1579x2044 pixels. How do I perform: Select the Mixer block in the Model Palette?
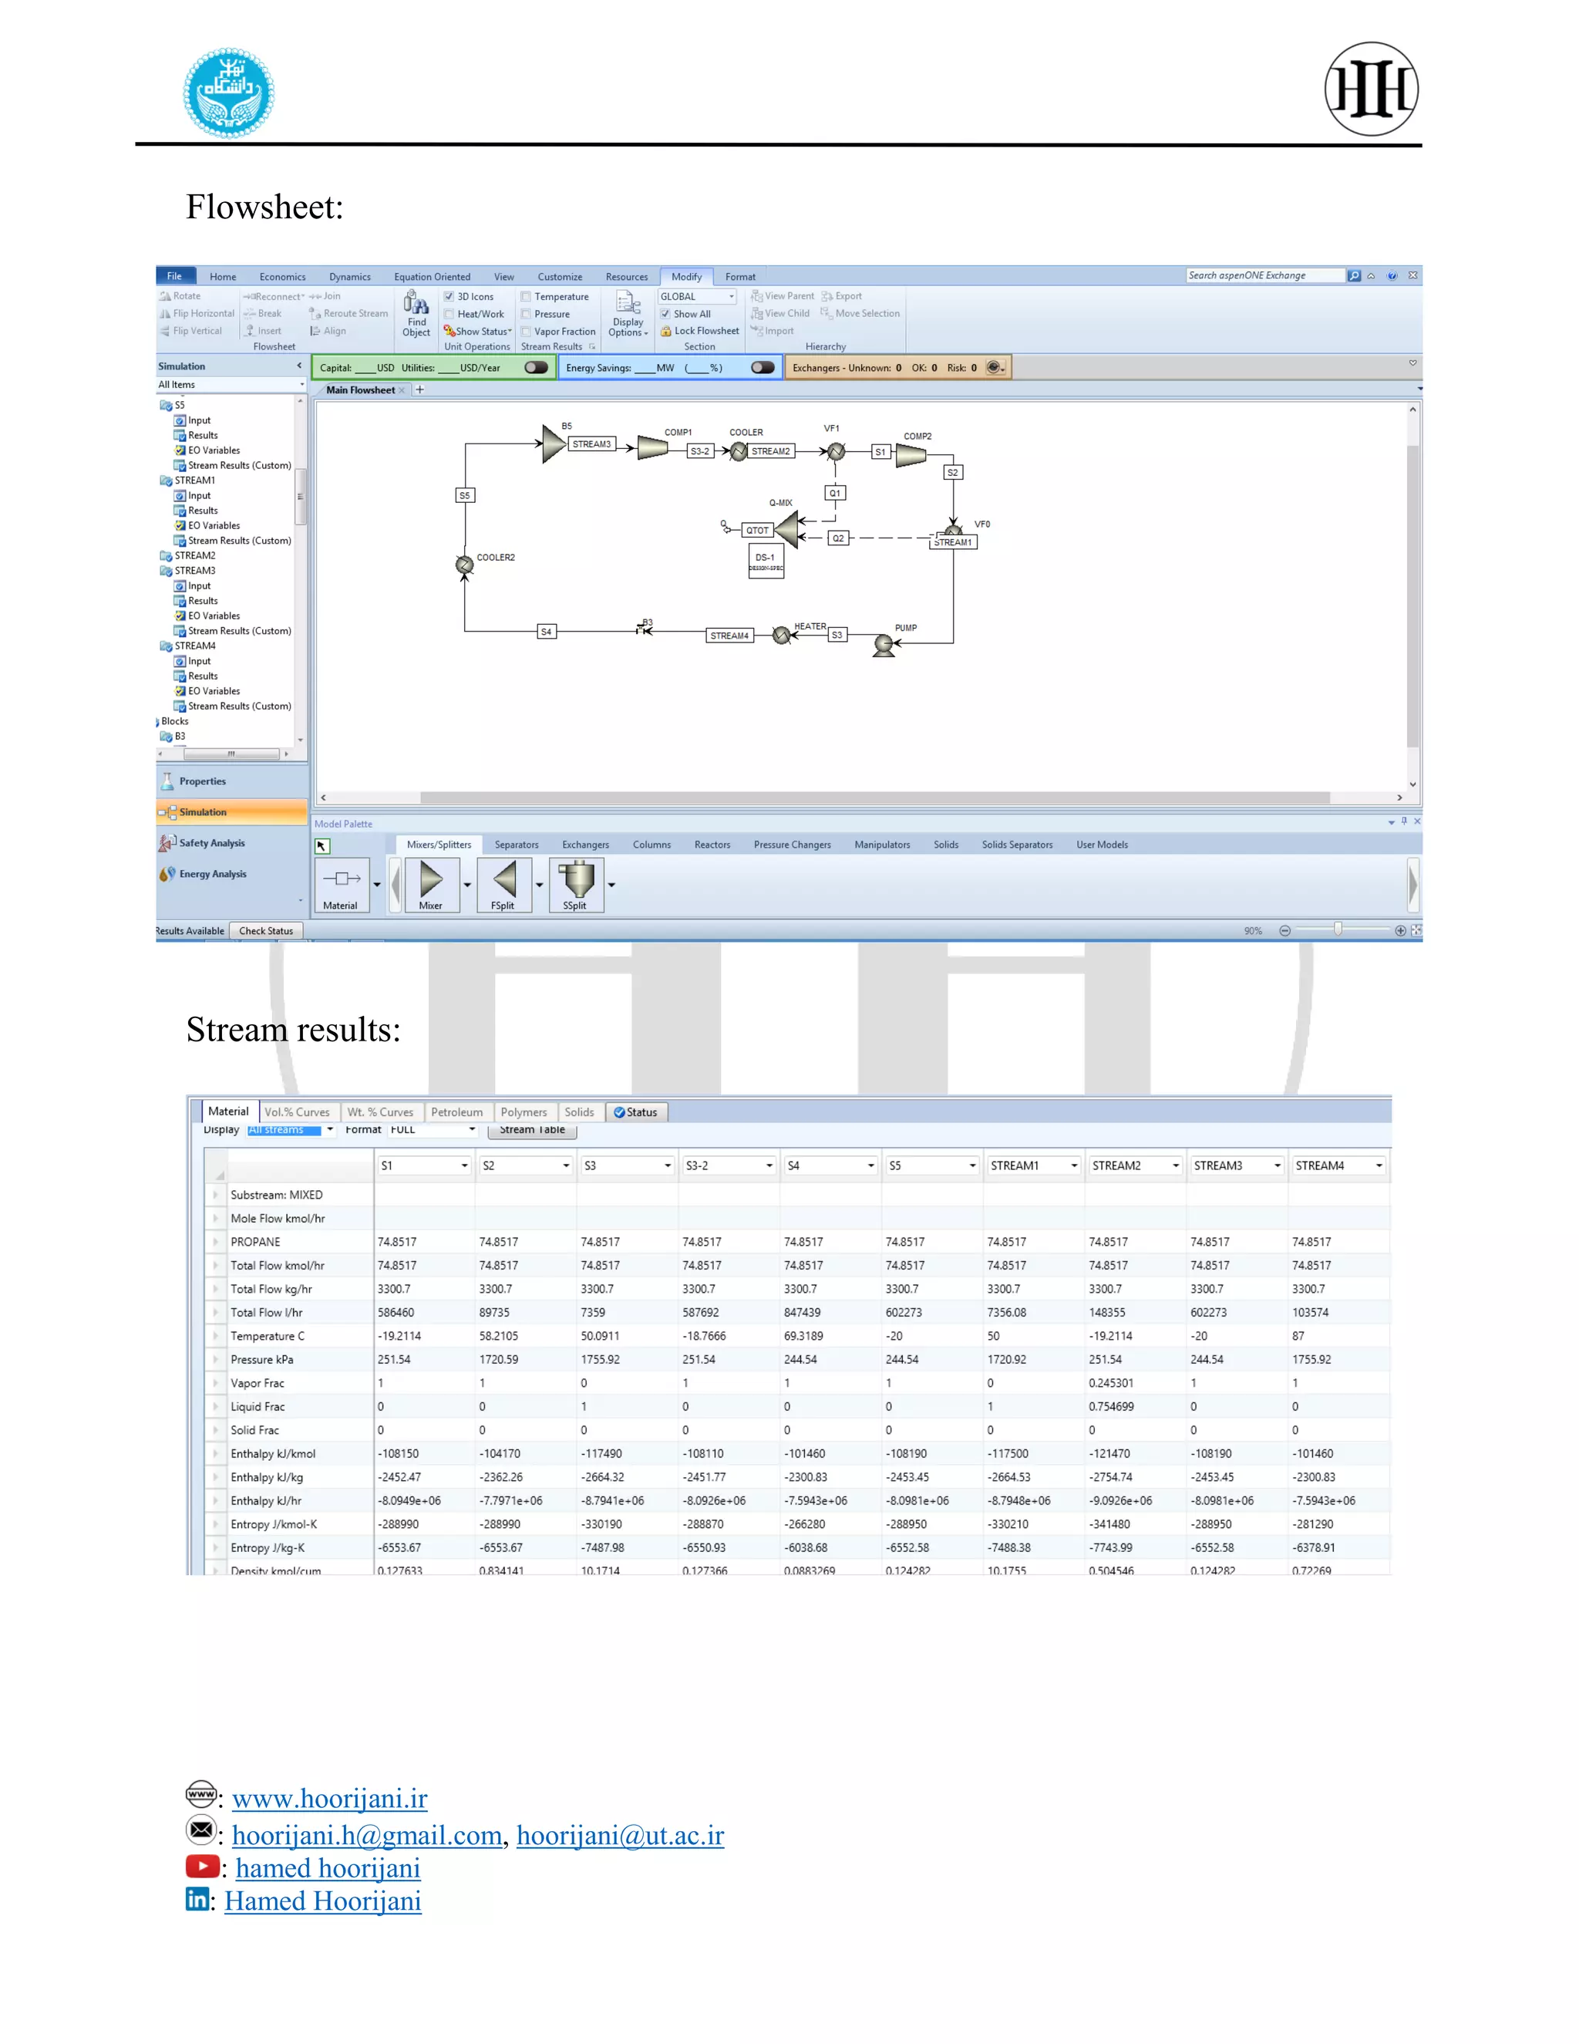(431, 885)
